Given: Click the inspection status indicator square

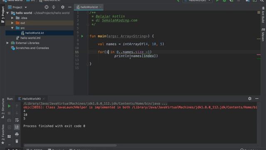Looking at the screenshot, I should 259,12.
